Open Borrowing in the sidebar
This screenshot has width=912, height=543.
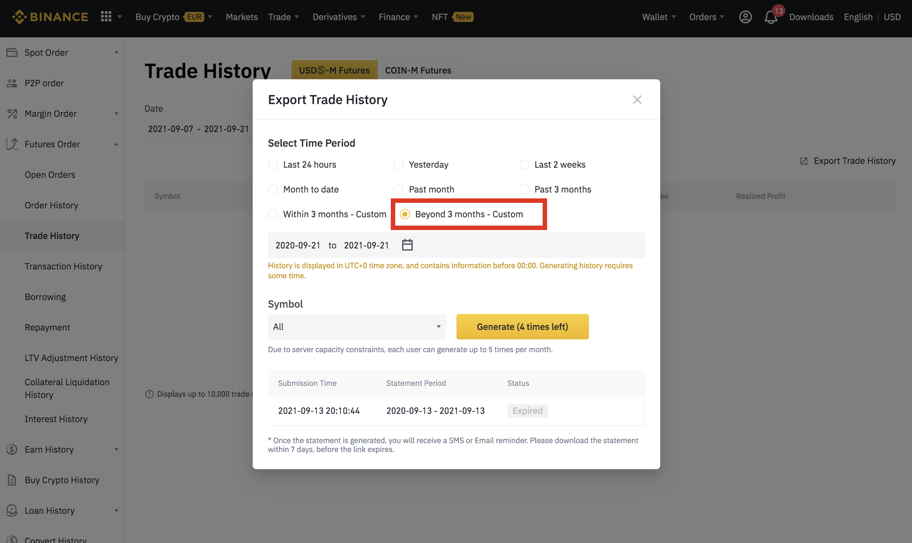point(45,297)
